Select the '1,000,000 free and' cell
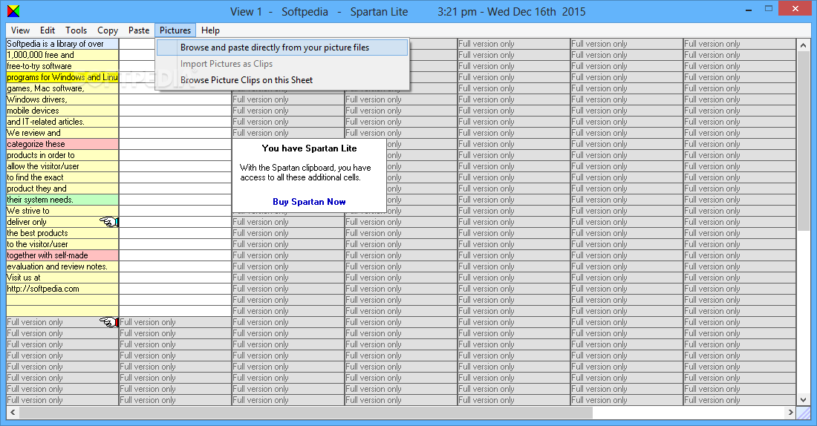Screen dimensions: 817x426 tap(62, 55)
